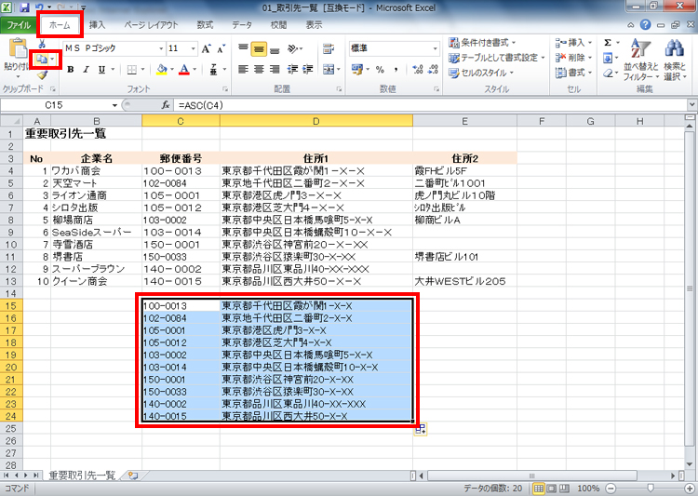698x496 pixels.
Task: Click 挿入 insert cells button
Action: tap(574, 43)
